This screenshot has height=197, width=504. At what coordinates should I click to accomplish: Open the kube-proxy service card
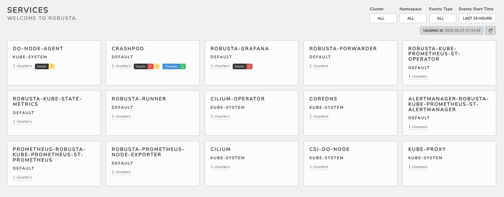(x=449, y=163)
